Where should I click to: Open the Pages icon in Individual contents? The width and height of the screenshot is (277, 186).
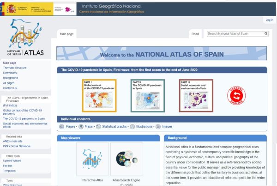(62, 126)
